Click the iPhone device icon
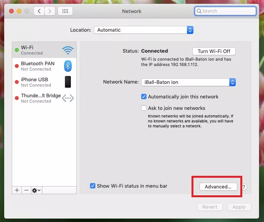The image size is (264, 222). [68, 82]
